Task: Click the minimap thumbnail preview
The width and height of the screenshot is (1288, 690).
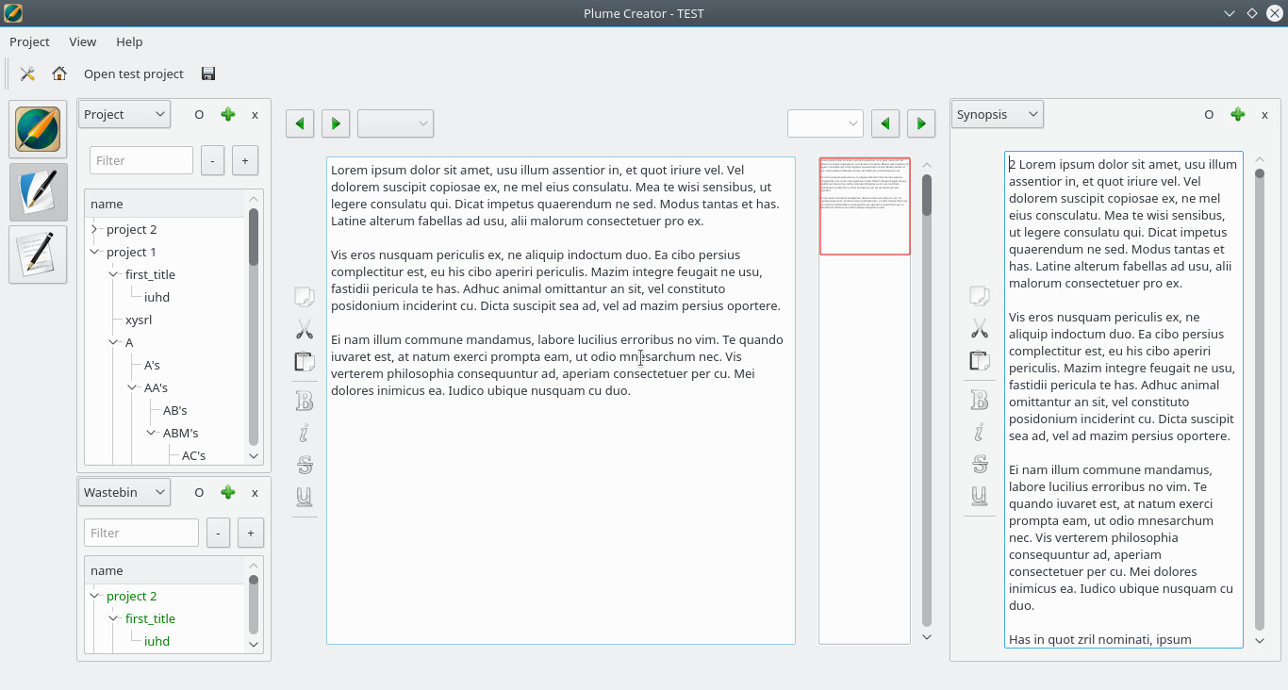Action: click(x=865, y=205)
